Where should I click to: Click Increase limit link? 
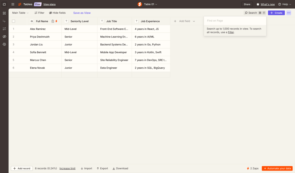[67, 168]
